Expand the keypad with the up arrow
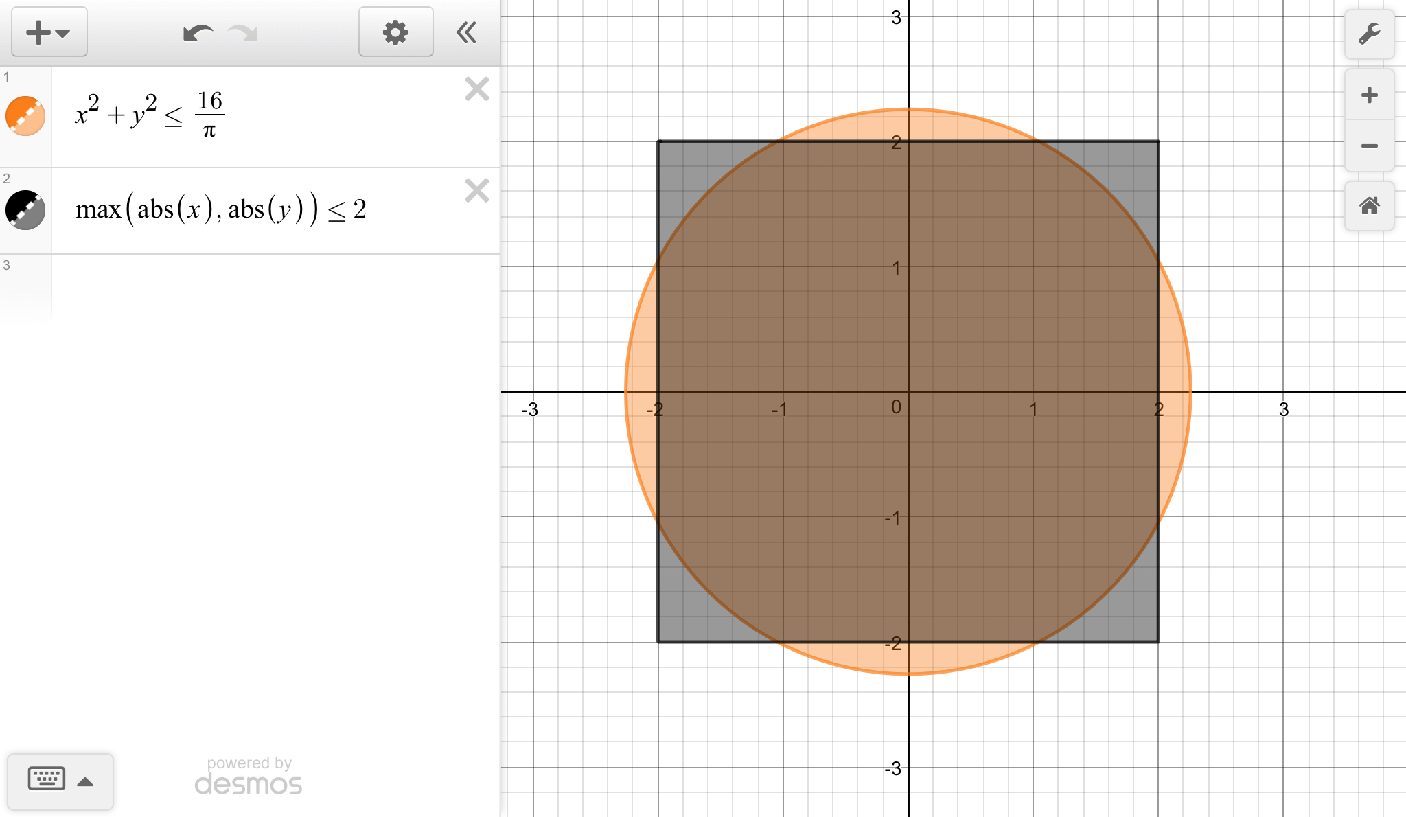Screen dimensions: 1406x817 click(x=85, y=781)
